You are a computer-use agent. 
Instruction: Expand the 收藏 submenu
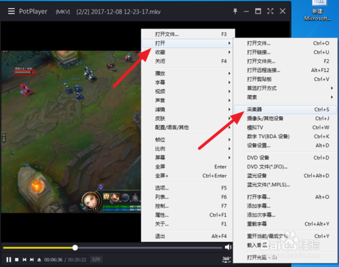[188, 52]
